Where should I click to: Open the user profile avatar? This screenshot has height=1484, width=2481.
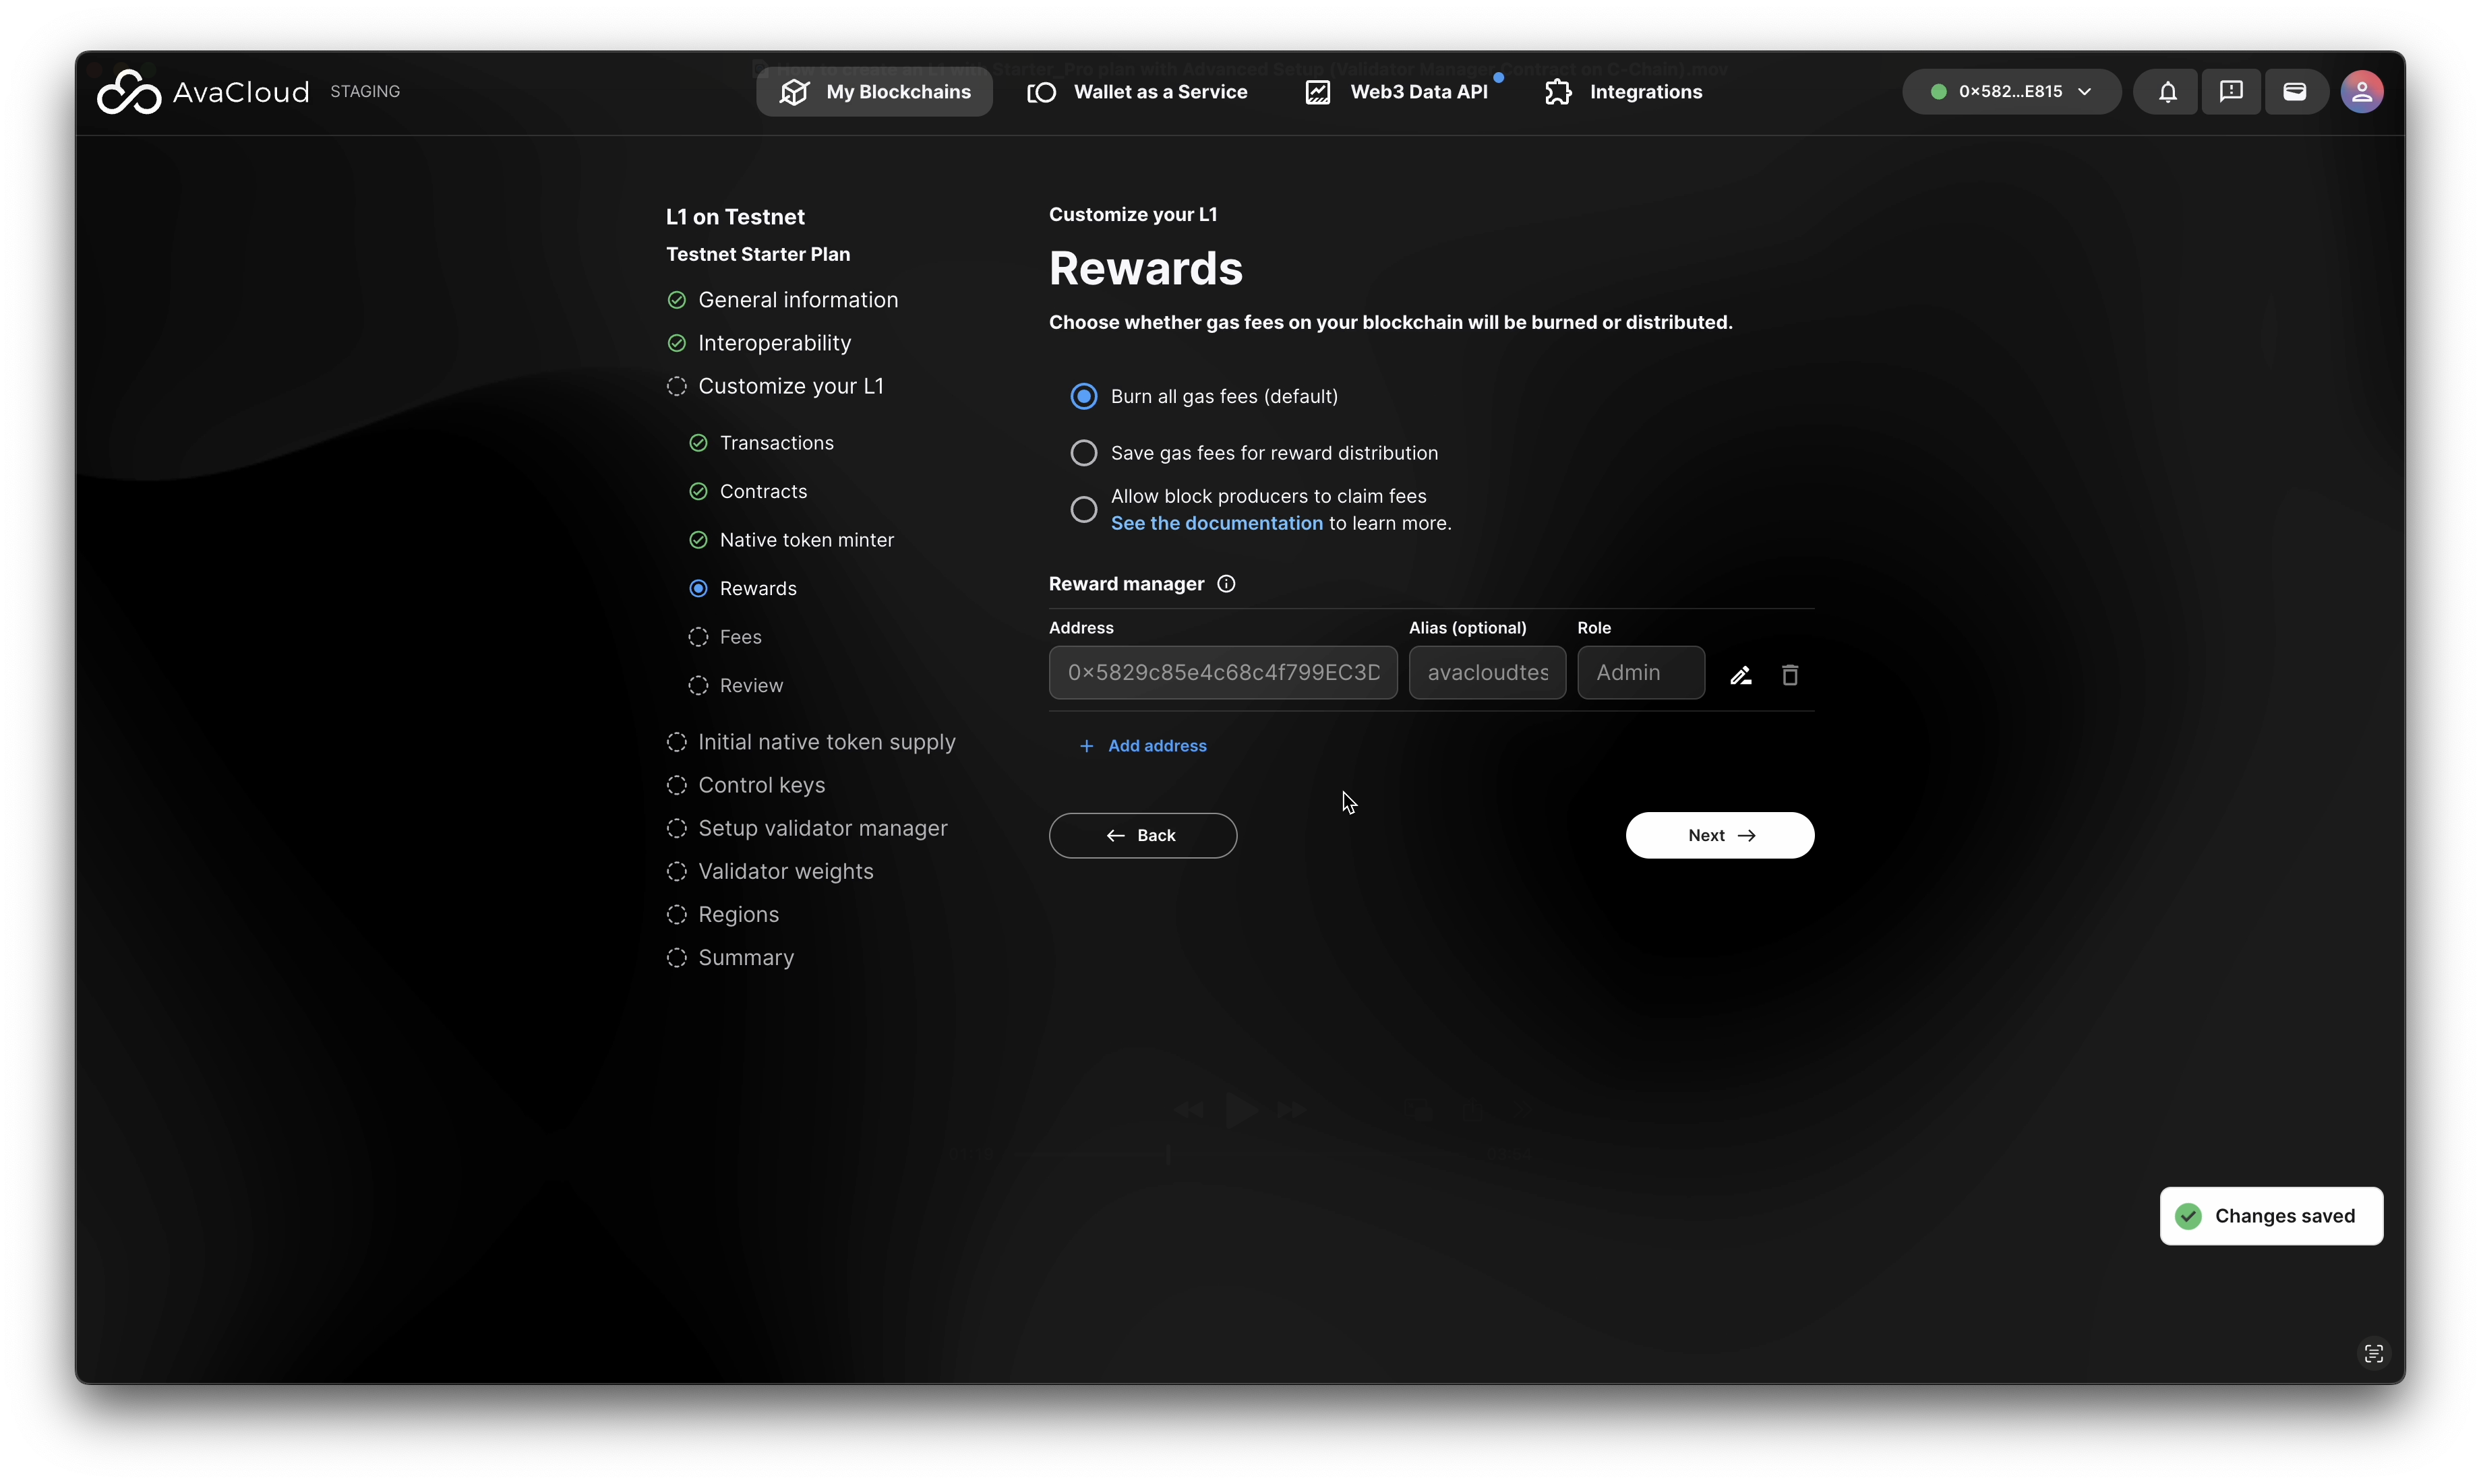pos(2361,92)
